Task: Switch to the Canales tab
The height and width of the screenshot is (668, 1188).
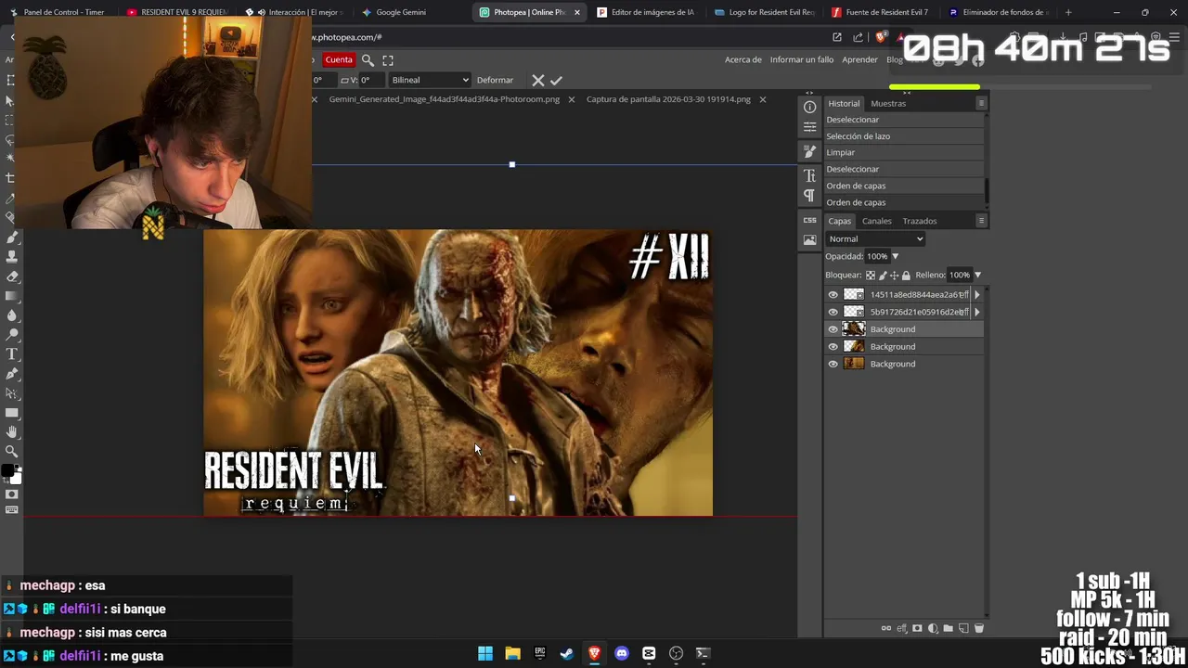Action: click(876, 221)
